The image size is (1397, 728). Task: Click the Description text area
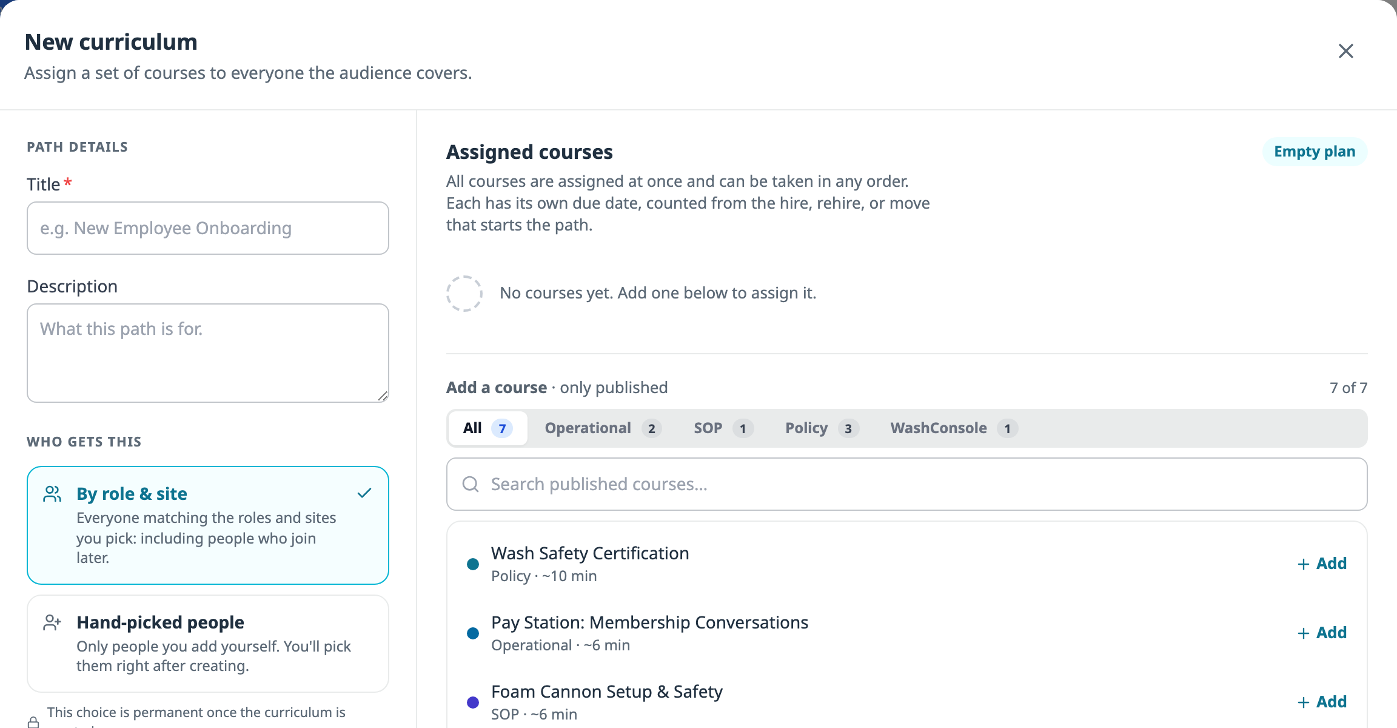(208, 353)
